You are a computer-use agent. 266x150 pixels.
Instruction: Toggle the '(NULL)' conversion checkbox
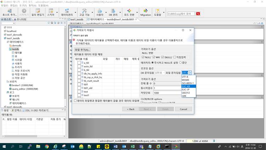tap(163, 57)
